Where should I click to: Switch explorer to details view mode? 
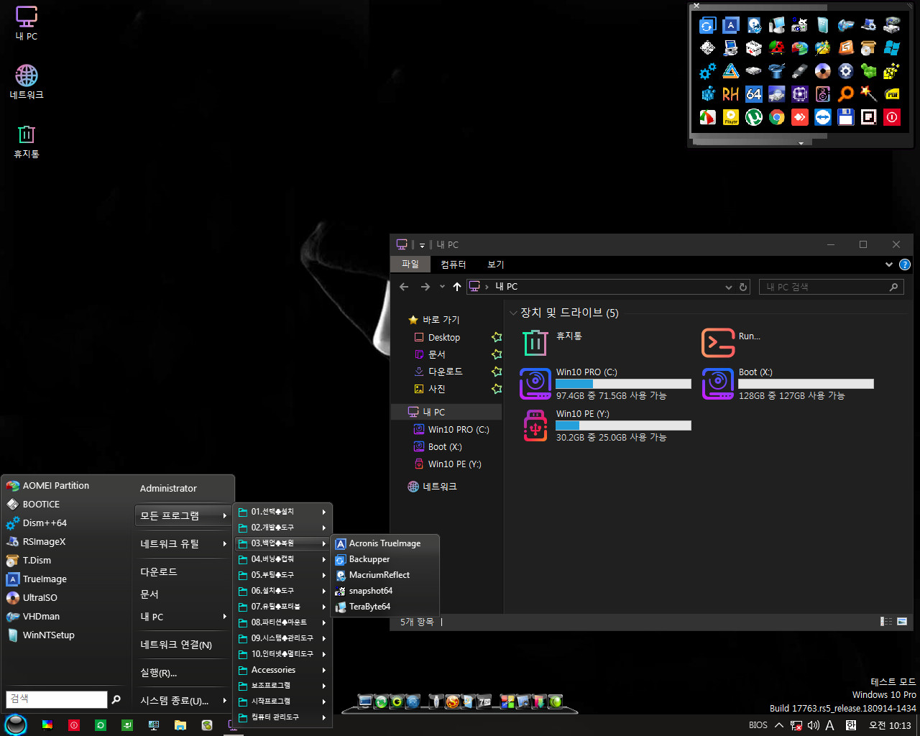click(x=886, y=622)
